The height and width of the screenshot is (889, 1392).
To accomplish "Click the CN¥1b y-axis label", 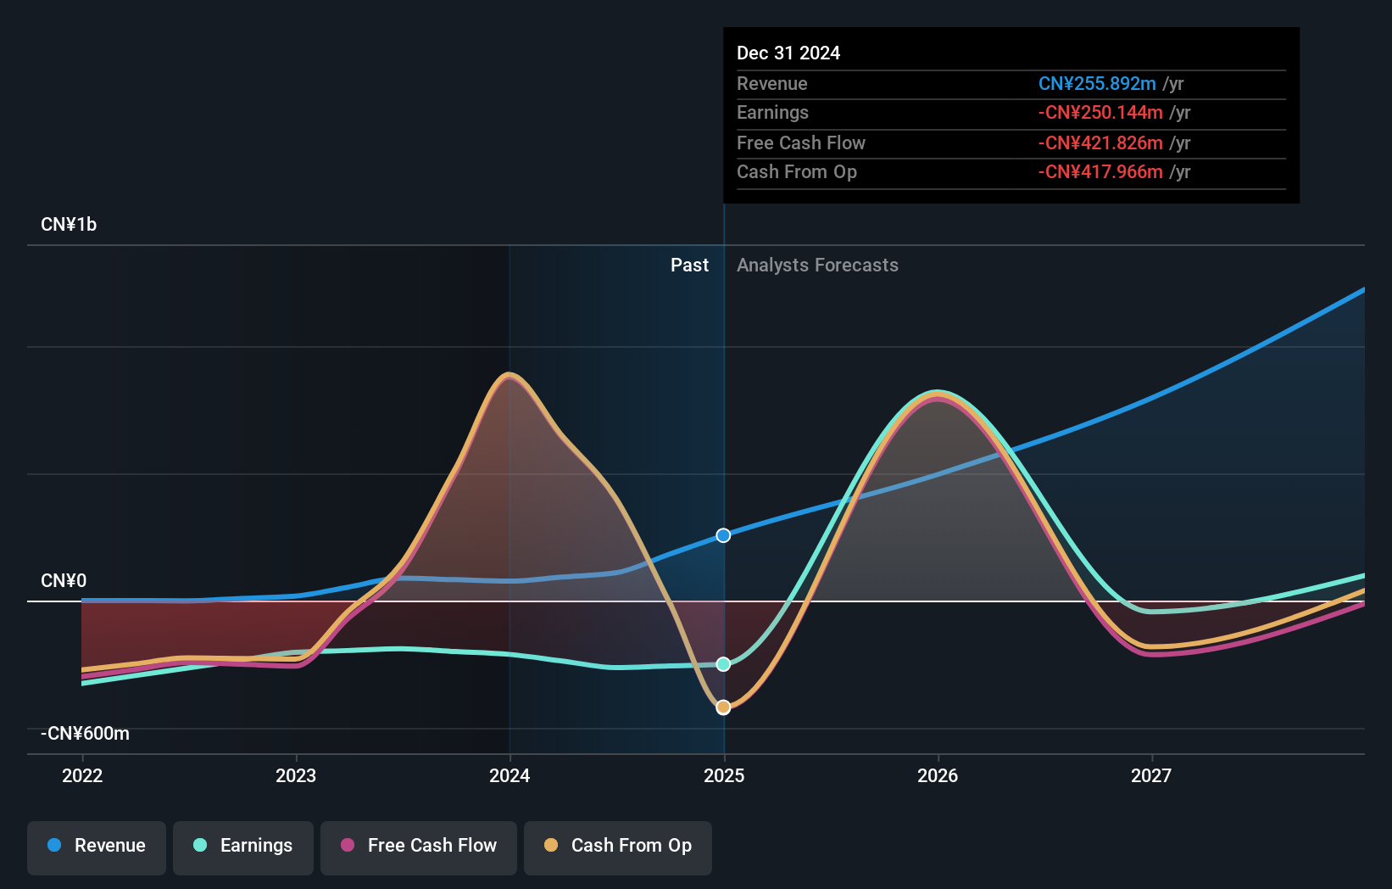I will [x=69, y=225].
